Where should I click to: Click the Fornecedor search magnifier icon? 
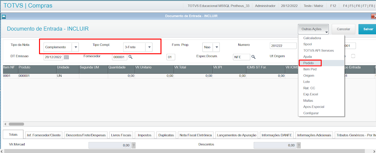130,57
